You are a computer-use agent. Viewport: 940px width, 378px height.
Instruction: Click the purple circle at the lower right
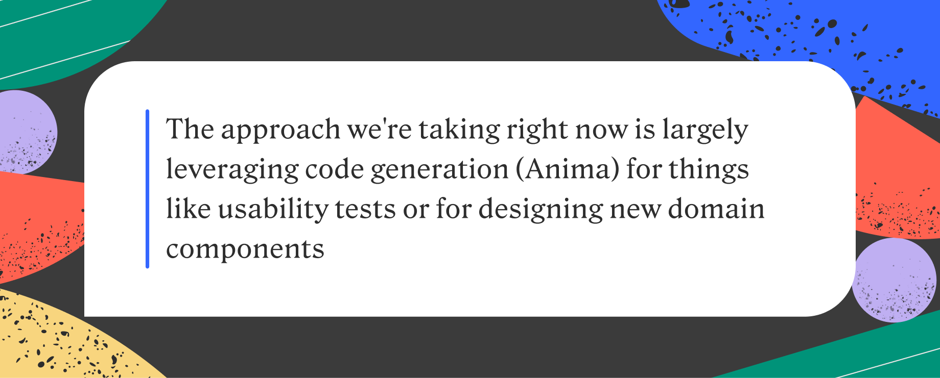click(895, 280)
